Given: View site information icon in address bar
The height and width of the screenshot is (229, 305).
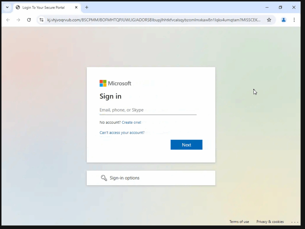Looking at the screenshot, I should pyautogui.click(x=41, y=20).
